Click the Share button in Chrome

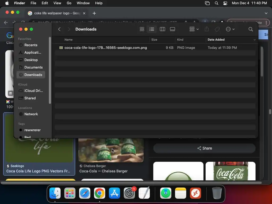(x=204, y=148)
